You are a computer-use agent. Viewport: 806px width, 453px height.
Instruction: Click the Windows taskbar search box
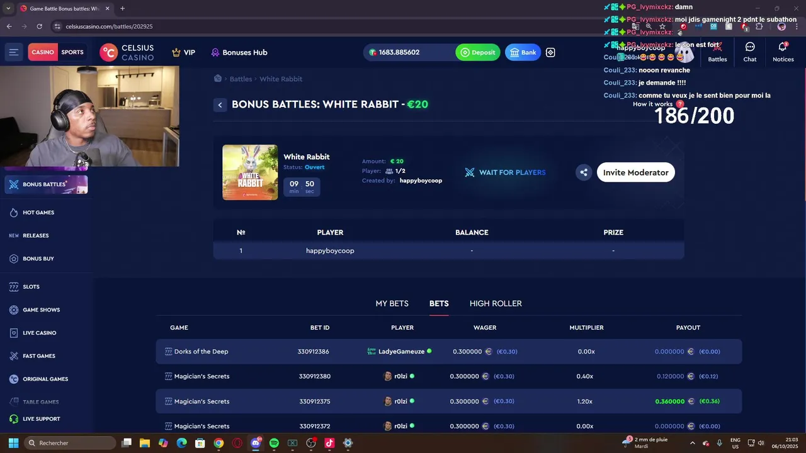click(70, 443)
